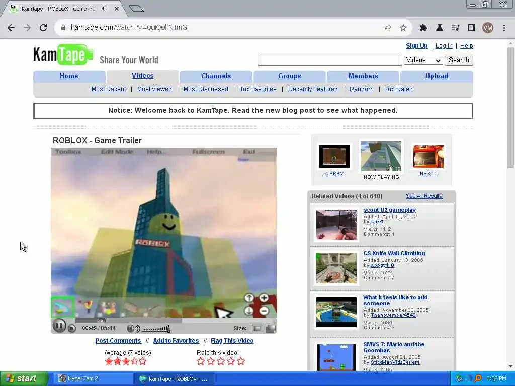Viewport: 515px width, 386px height.
Task: Open the scout tf2 gameplay video
Action: click(390, 210)
